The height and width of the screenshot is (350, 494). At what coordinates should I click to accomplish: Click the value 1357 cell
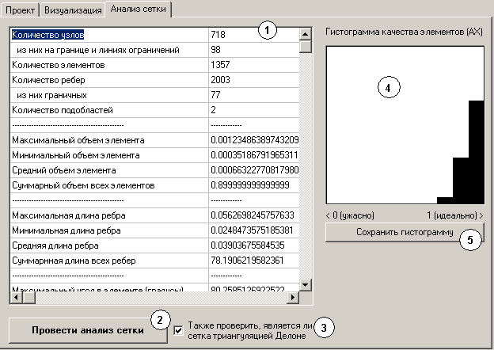[x=253, y=65]
